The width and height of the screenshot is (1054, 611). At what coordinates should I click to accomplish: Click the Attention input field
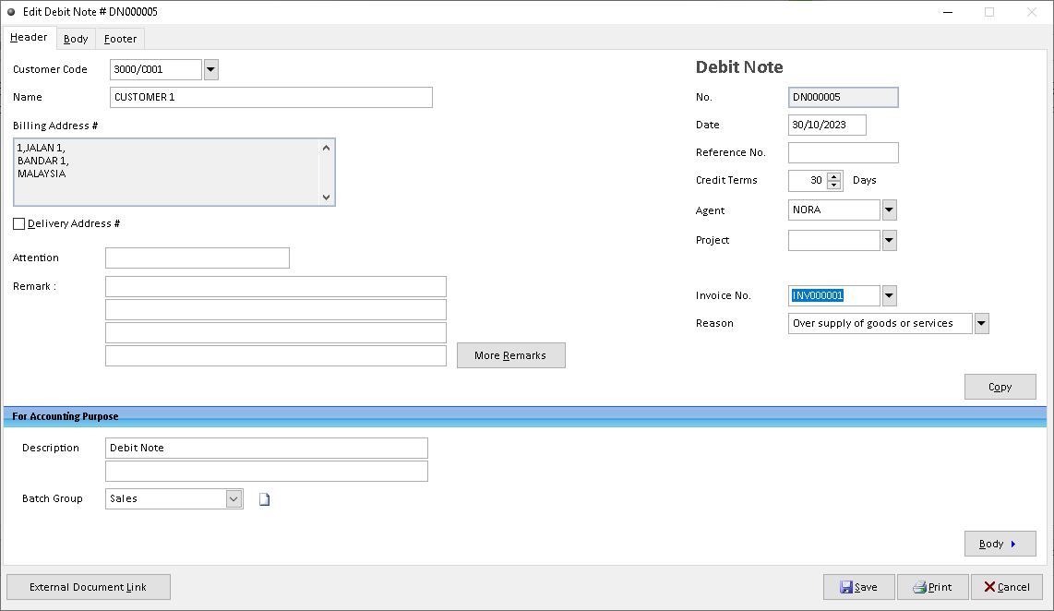coord(198,258)
